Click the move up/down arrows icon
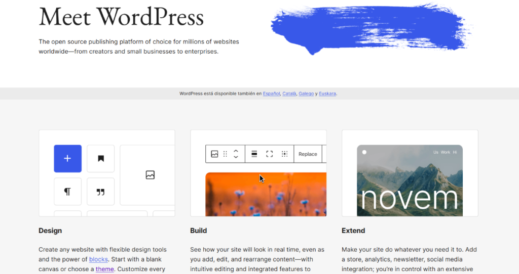Image resolution: width=519 pixels, height=274 pixels. coord(236,154)
